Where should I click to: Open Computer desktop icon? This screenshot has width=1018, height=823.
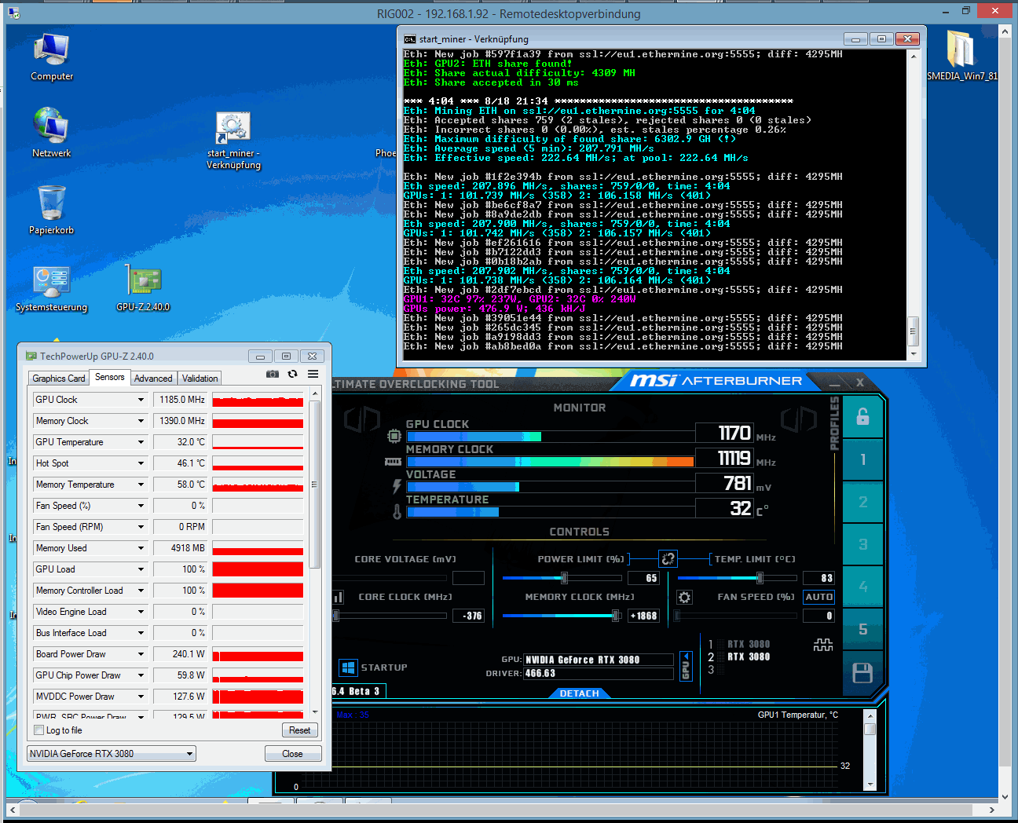point(52,57)
